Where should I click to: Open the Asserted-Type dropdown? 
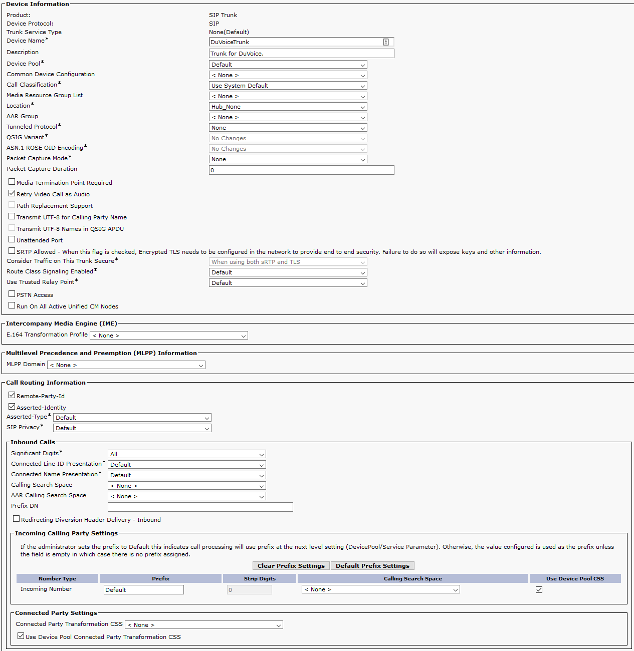click(132, 418)
